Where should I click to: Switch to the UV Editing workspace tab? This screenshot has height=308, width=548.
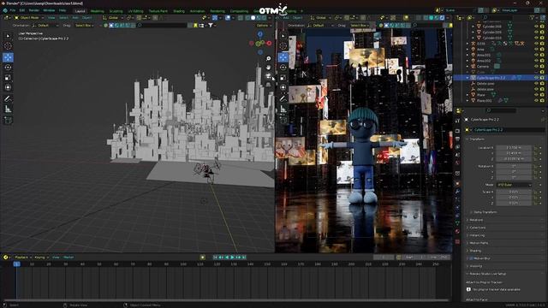tap(135, 11)
